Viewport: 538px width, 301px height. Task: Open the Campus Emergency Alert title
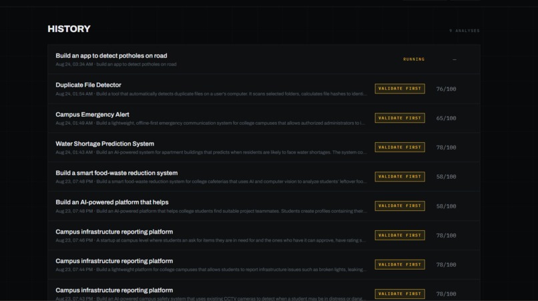(x=92, y=114)
